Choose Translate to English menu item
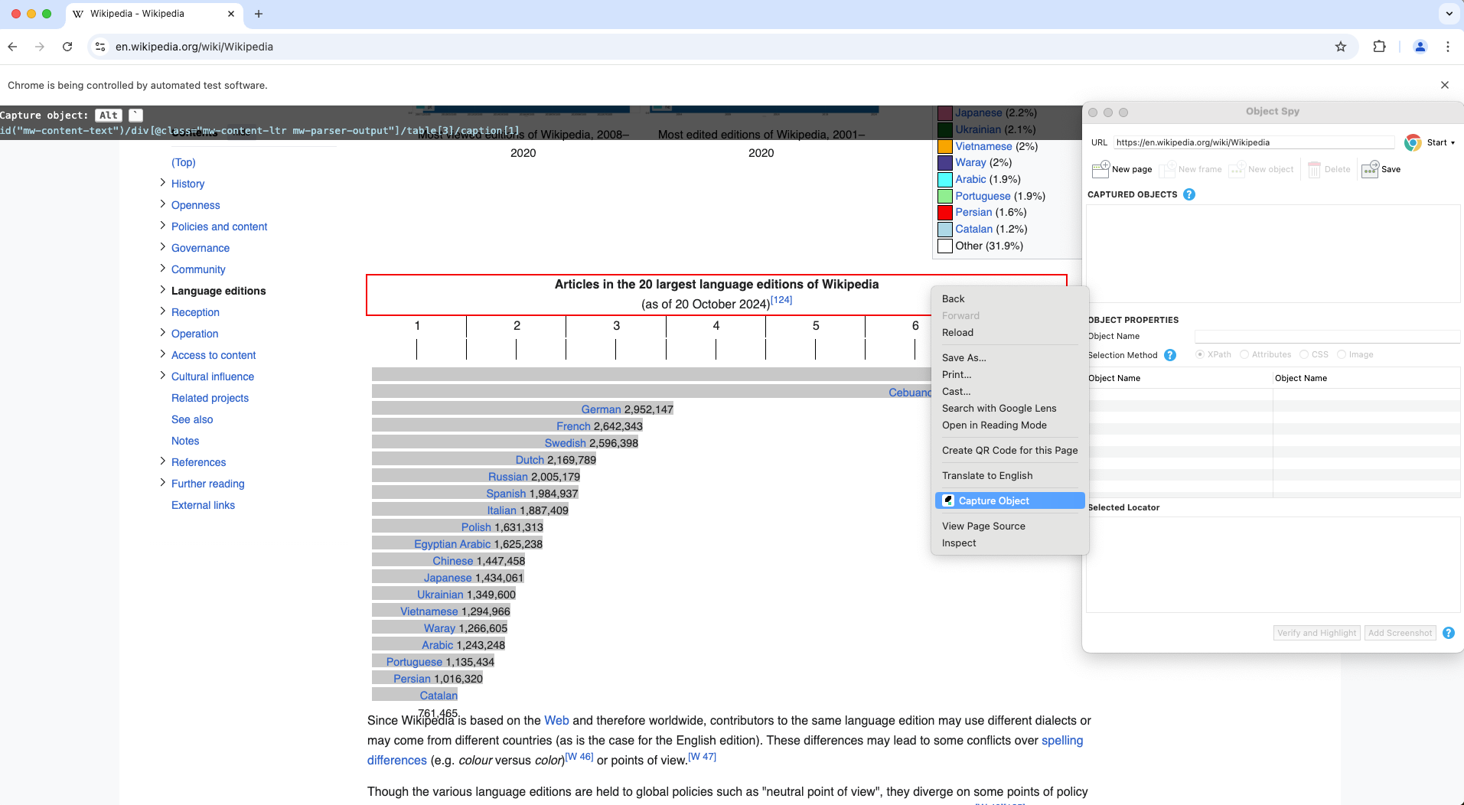This screenshot has width=1464, height=805. click(x=1009, y=475)
